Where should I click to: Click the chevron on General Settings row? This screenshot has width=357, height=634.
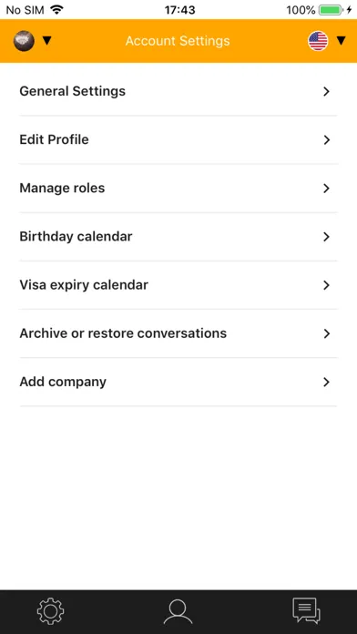point(326,92)
